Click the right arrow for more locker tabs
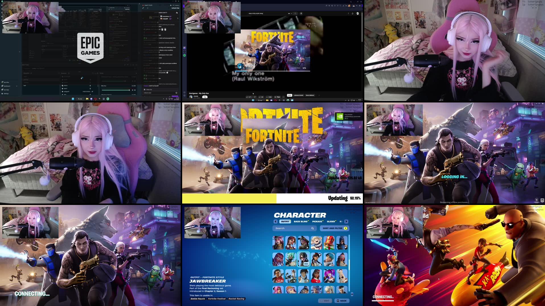This screenshot has height=306, width=545. (346, 221)
